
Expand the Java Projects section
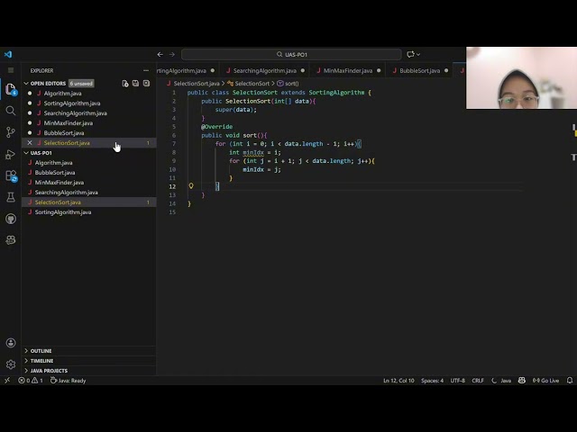pos(49,371)
